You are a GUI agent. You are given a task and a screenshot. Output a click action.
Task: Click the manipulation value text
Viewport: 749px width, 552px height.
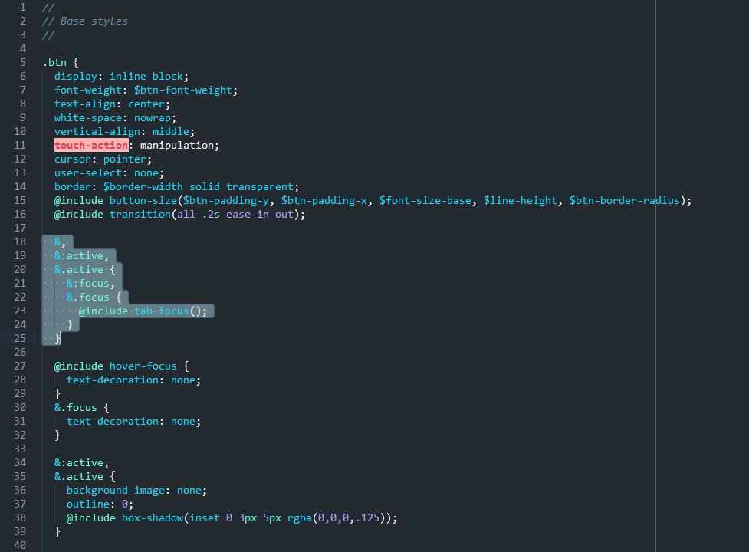[177, 145]
